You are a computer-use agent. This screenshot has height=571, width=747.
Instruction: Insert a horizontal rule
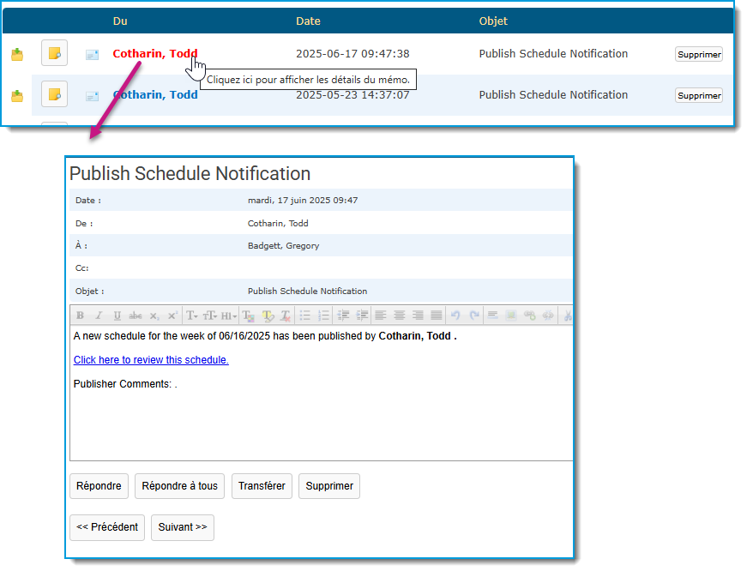[x=492, y=316]
